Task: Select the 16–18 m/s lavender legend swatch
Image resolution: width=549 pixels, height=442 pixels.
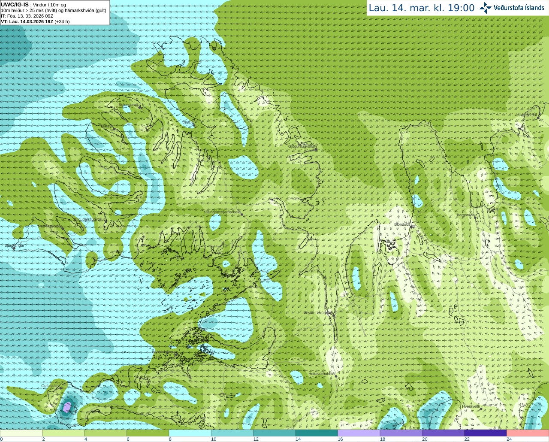Action: 359,433
